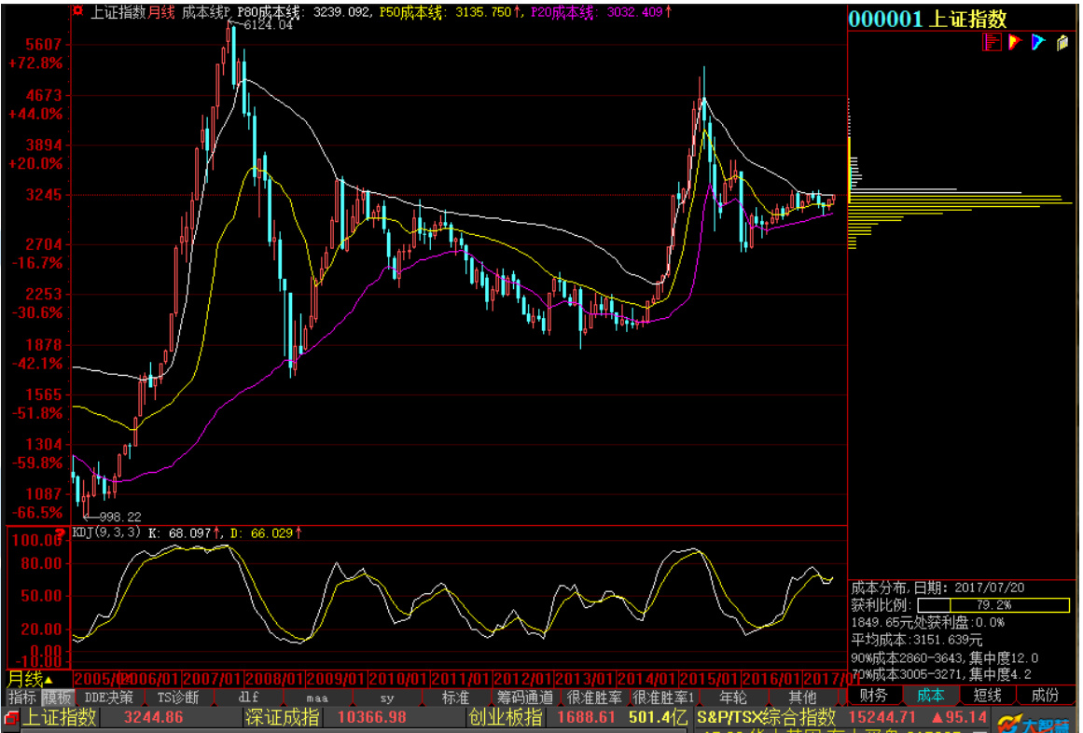Open the 成份 tab
Viewport: 1083px width, 733px height.
coord(1046,696)
